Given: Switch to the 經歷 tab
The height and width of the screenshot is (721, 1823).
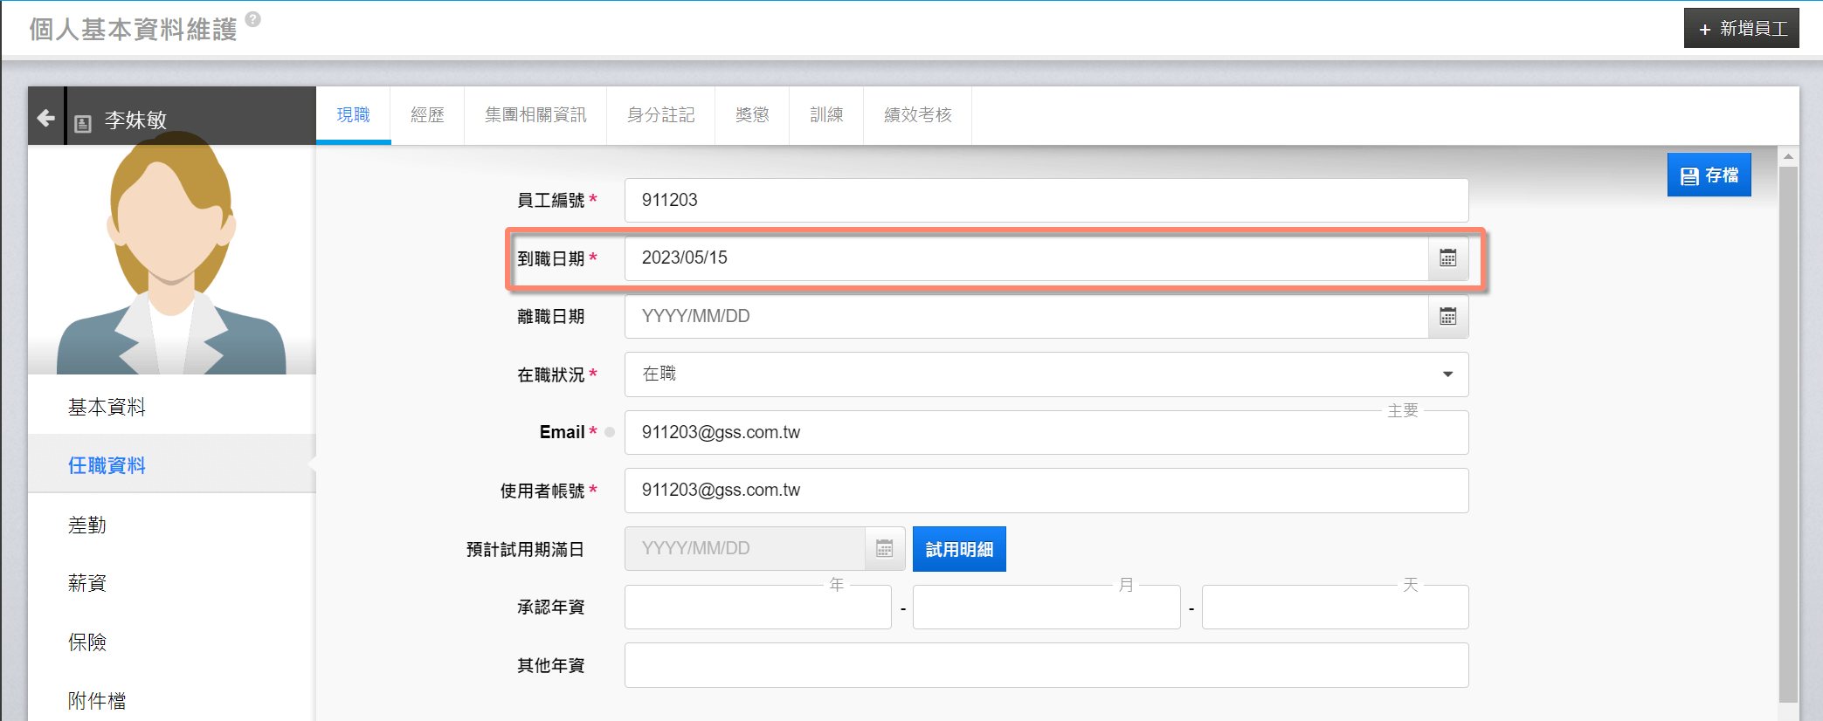Looking at the screenshot, I should click(x=427, y=115).
